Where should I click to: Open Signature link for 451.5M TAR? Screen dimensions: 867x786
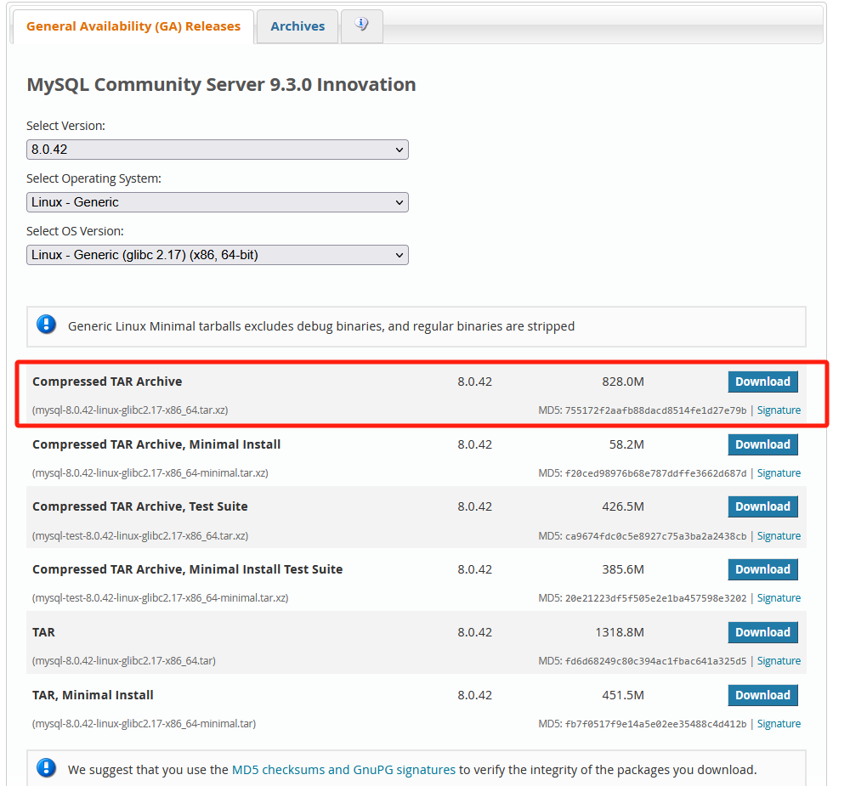click(779, 723)
